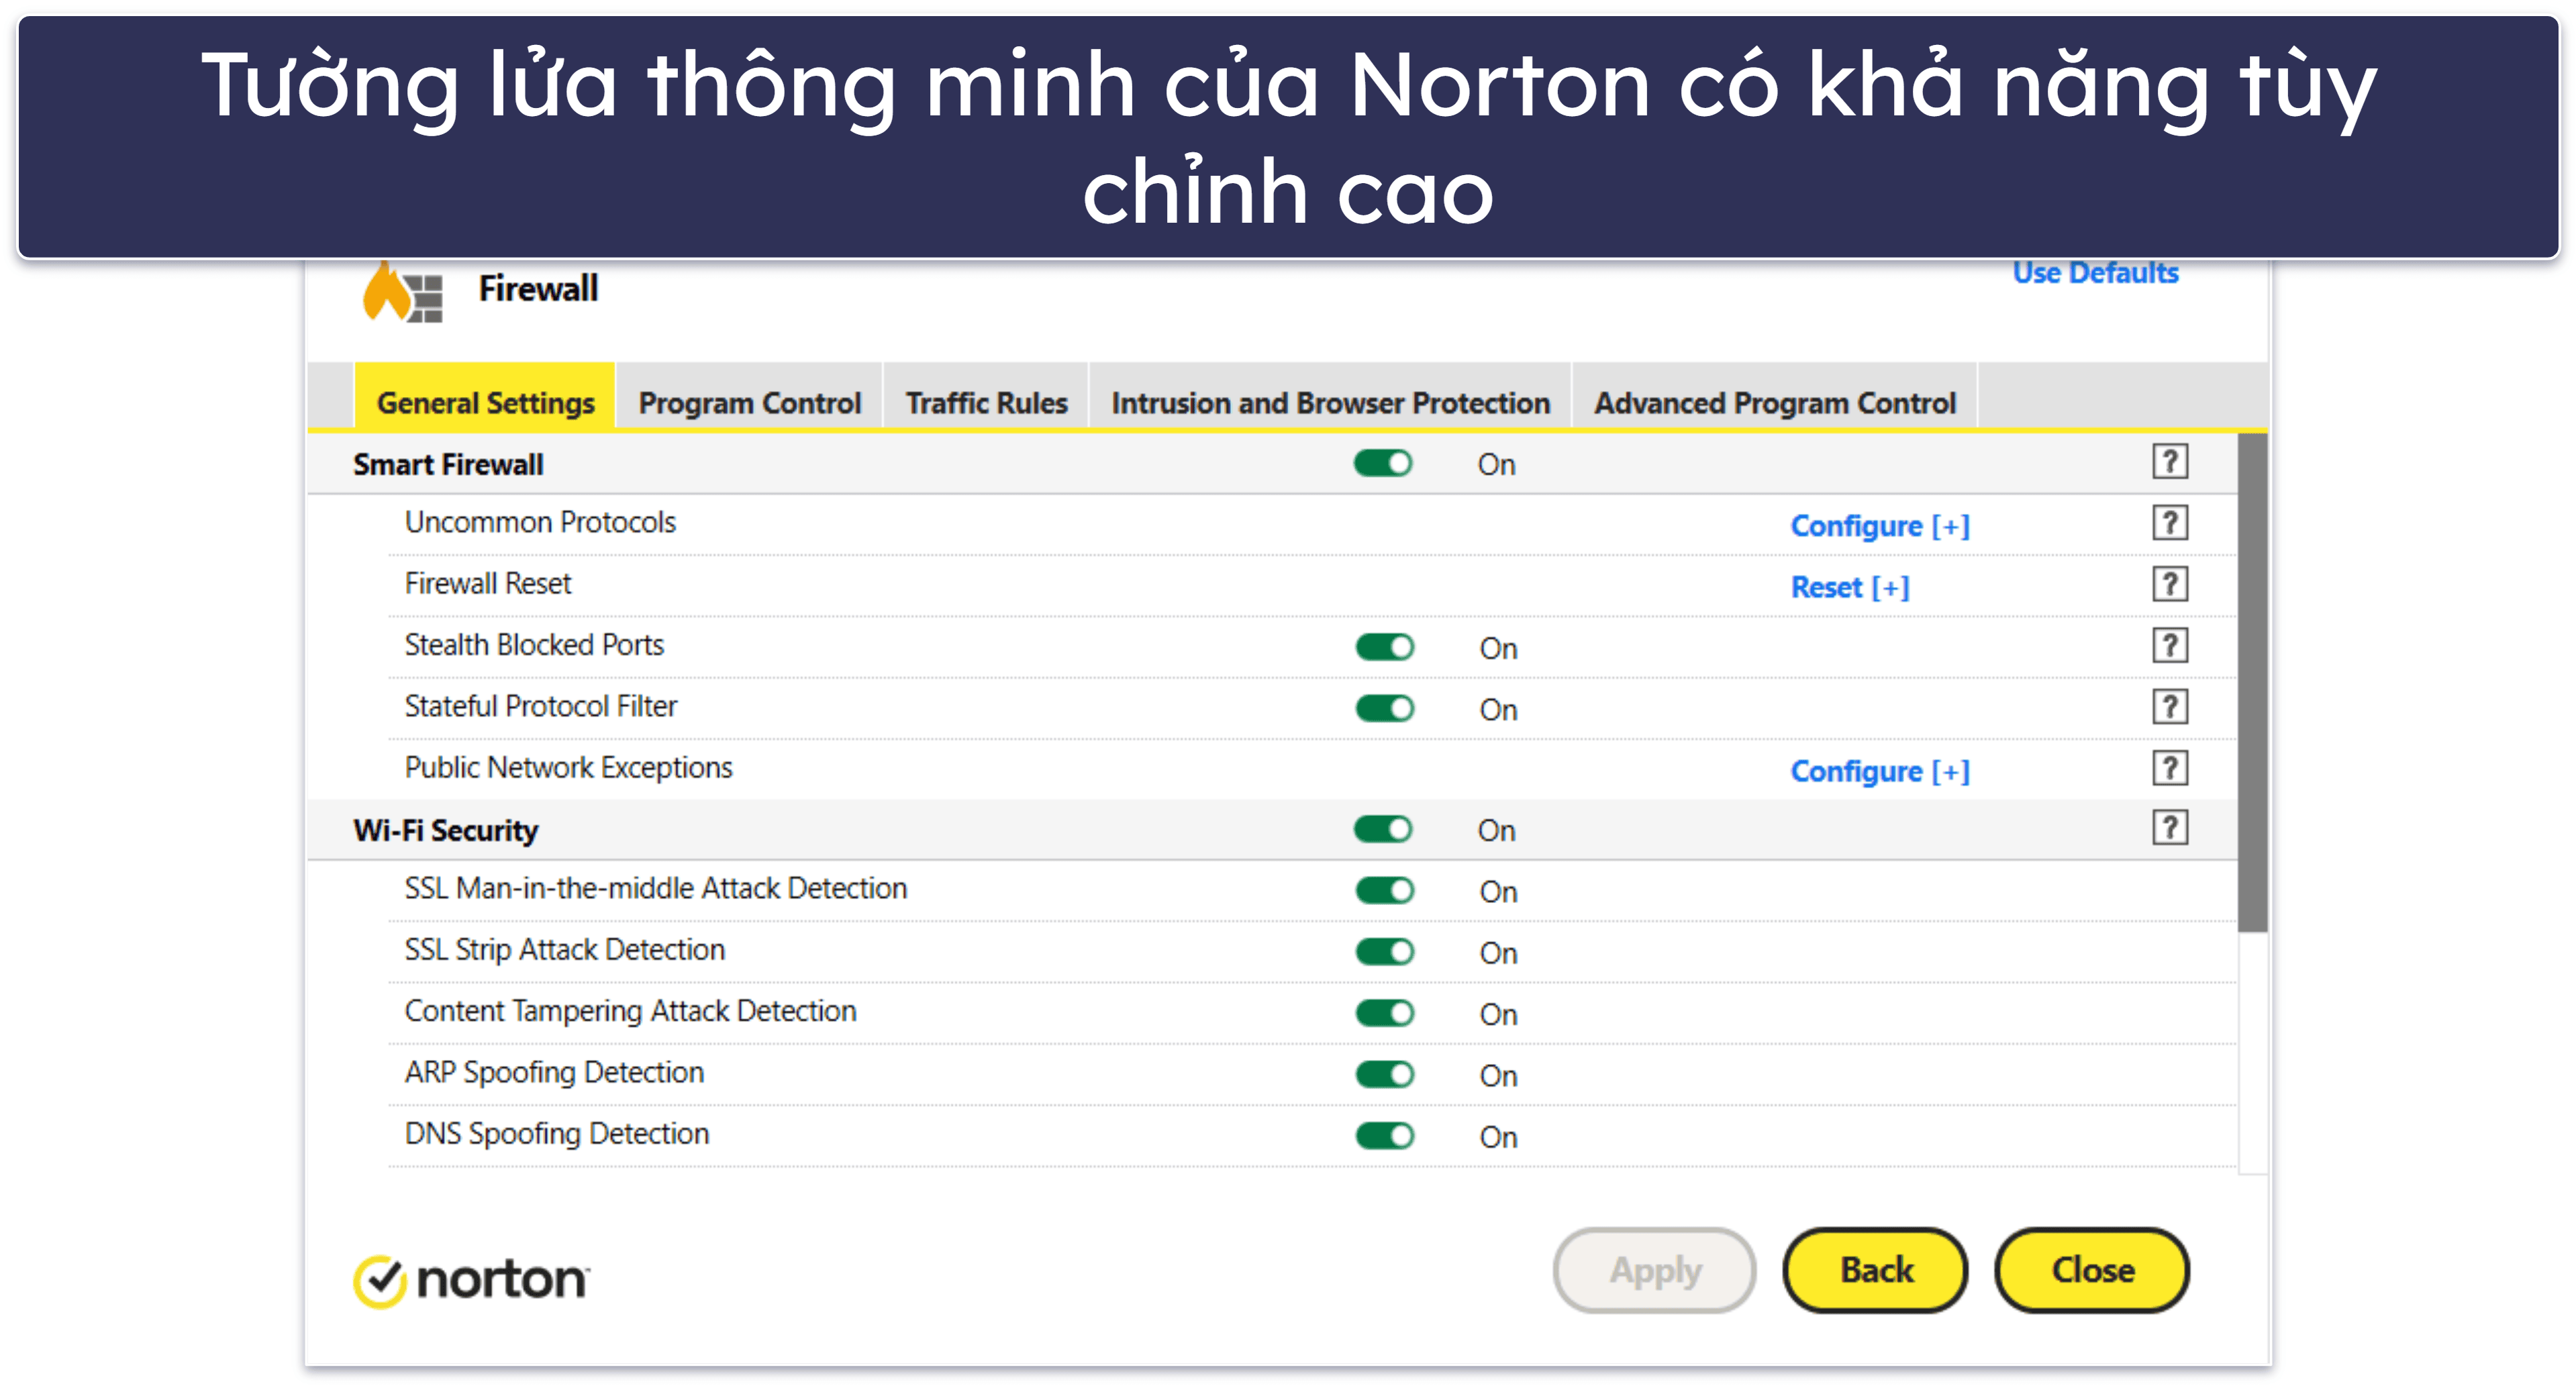Screen dimensions: 2576x1388
Task: Click the Use Defaults link
Action: (2095, 273)
